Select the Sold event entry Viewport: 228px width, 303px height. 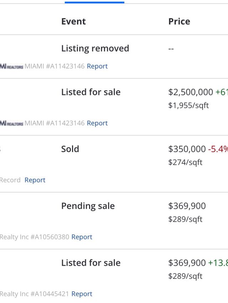click(x=70, y=149)
